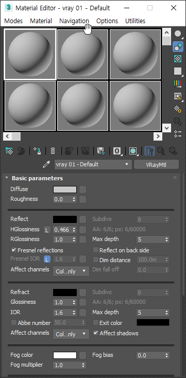Click the Roughness spinner arrows

coord(74,199)
